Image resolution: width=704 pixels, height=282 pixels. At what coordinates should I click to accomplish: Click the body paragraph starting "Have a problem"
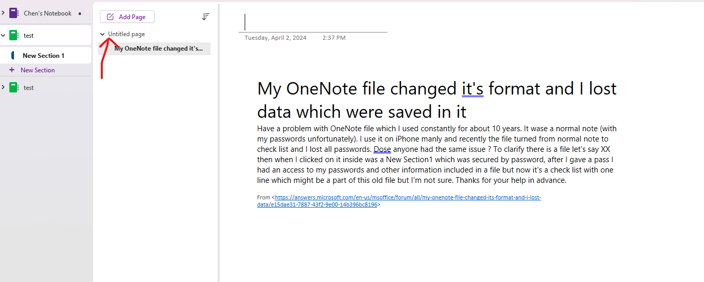pos(437,154)
